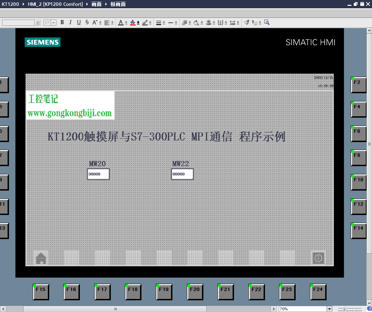Click the F21 function key
Screen dimensions: 372x312
[226, 292]
